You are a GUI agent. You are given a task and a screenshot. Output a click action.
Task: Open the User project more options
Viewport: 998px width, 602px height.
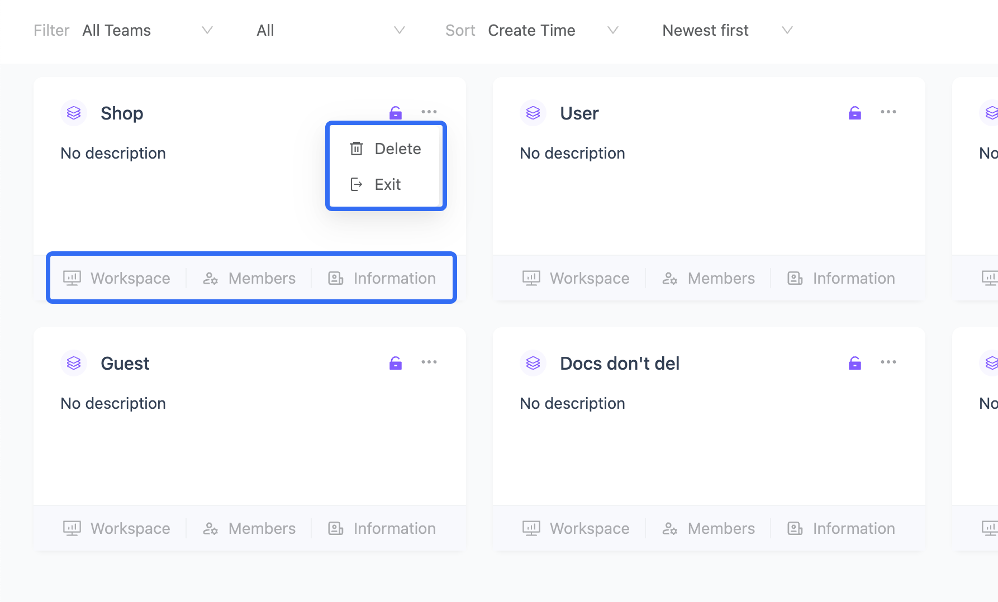click(888, 112)
